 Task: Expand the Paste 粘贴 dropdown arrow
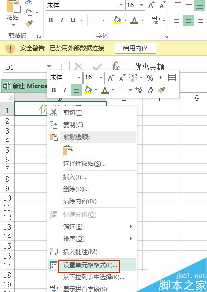[13, 25]
